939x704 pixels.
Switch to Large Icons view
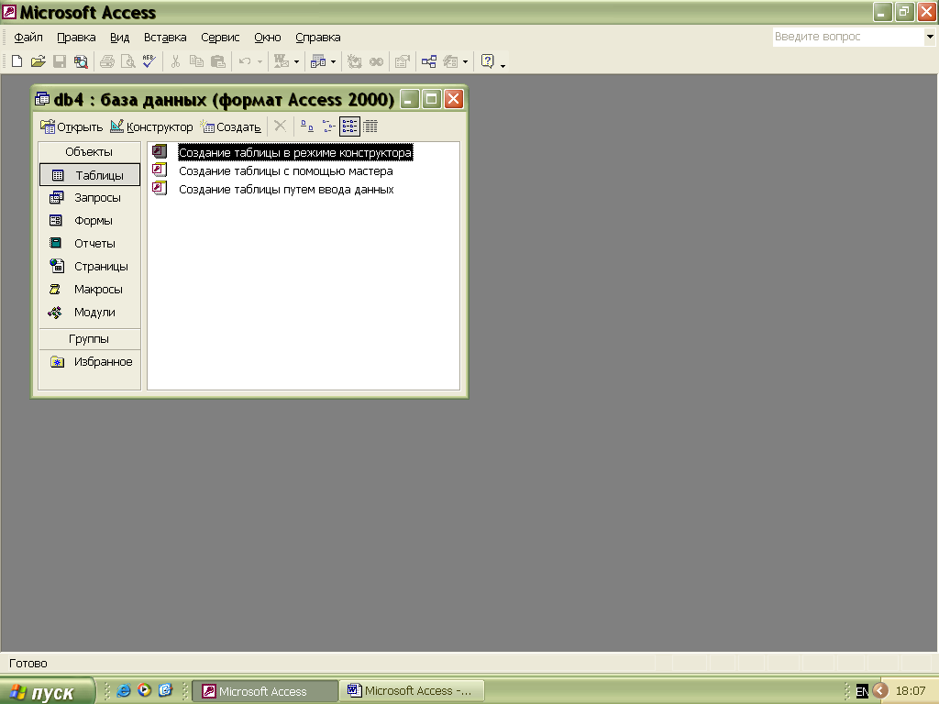coord(307,126)
